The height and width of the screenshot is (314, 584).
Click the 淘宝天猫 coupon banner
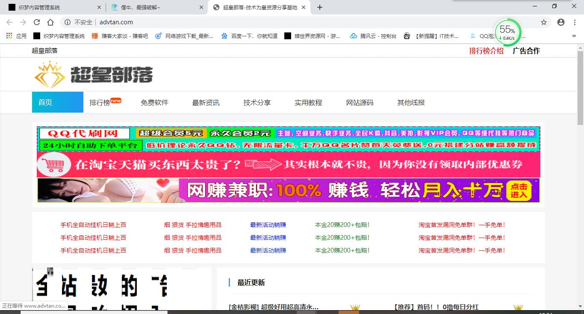coord(289,165)
